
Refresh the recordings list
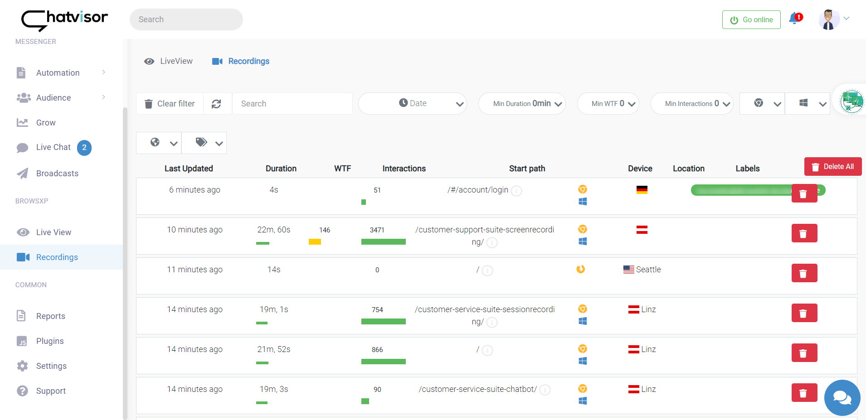tap(217, 104)
